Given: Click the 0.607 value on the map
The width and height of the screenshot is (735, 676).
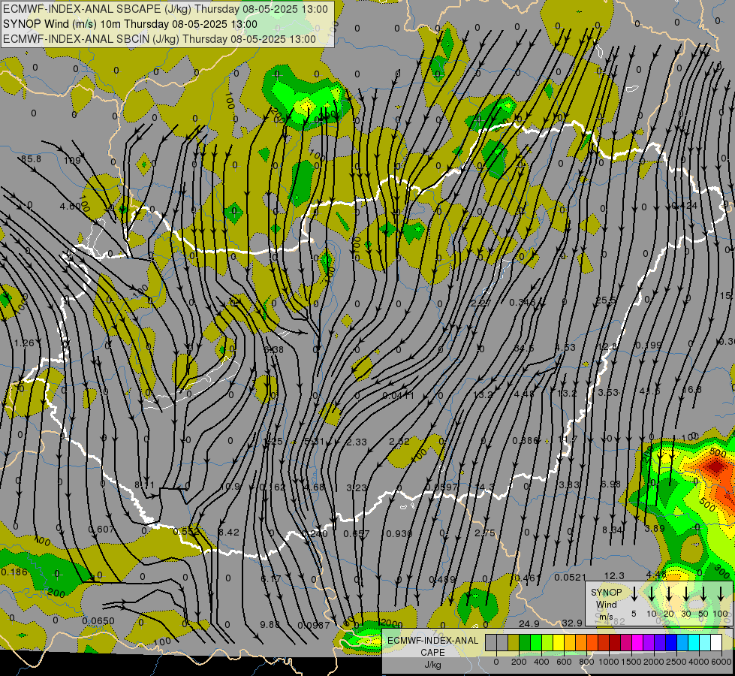Looking at the screenshot, I should point(101,530).
